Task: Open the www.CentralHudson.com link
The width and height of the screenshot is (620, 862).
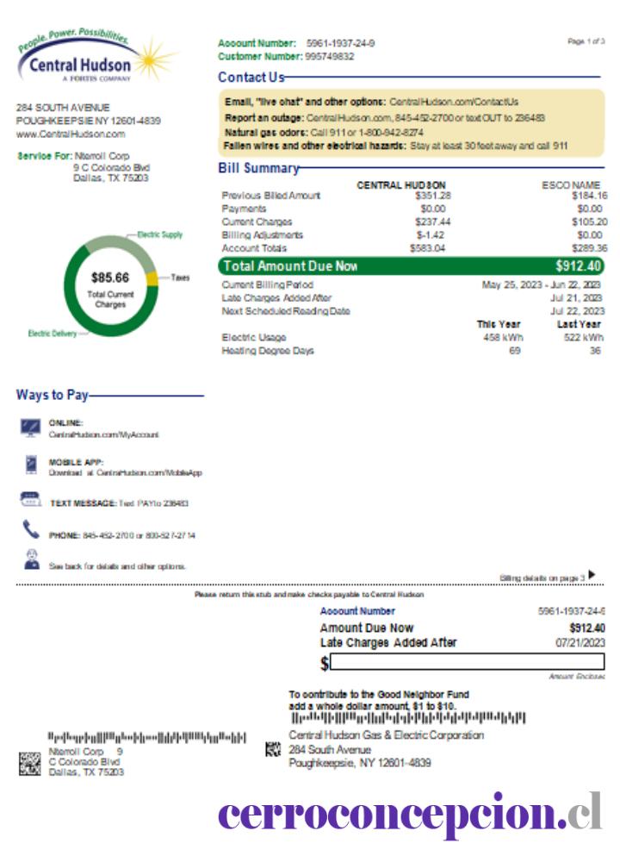Action: pos(71,134)
